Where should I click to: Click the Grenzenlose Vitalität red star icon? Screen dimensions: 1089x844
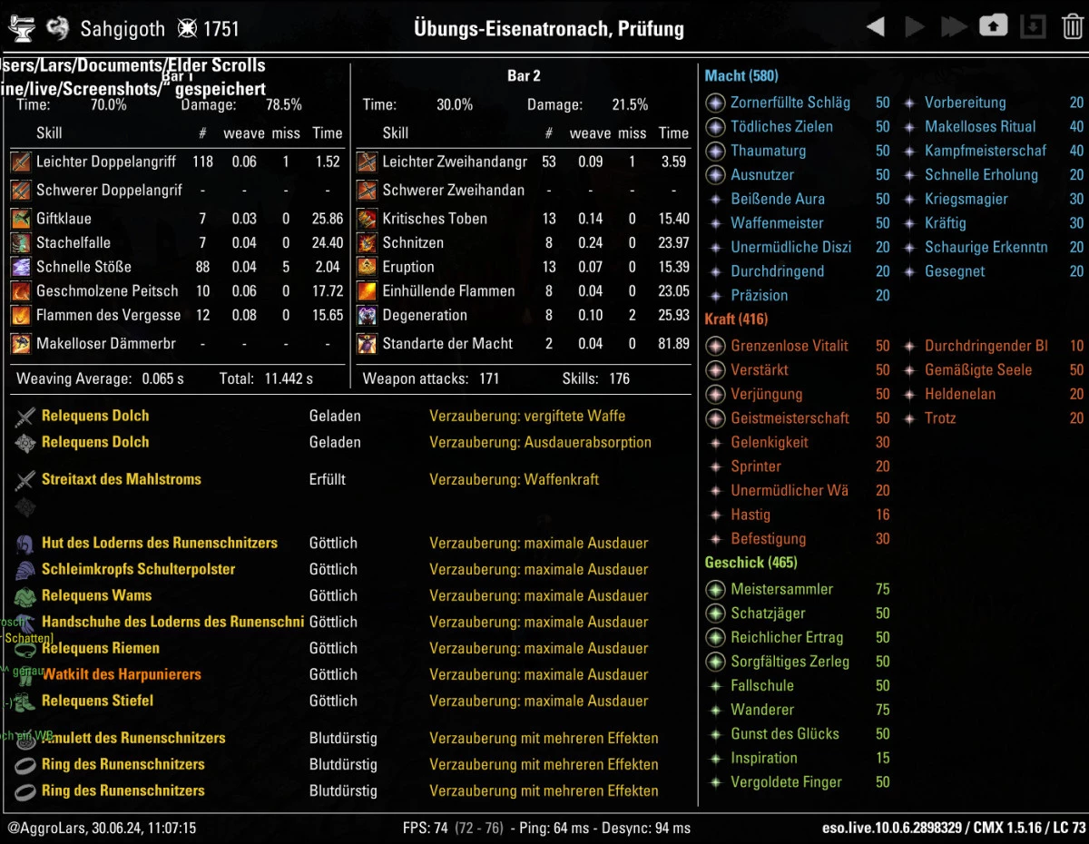pos(715,346)
